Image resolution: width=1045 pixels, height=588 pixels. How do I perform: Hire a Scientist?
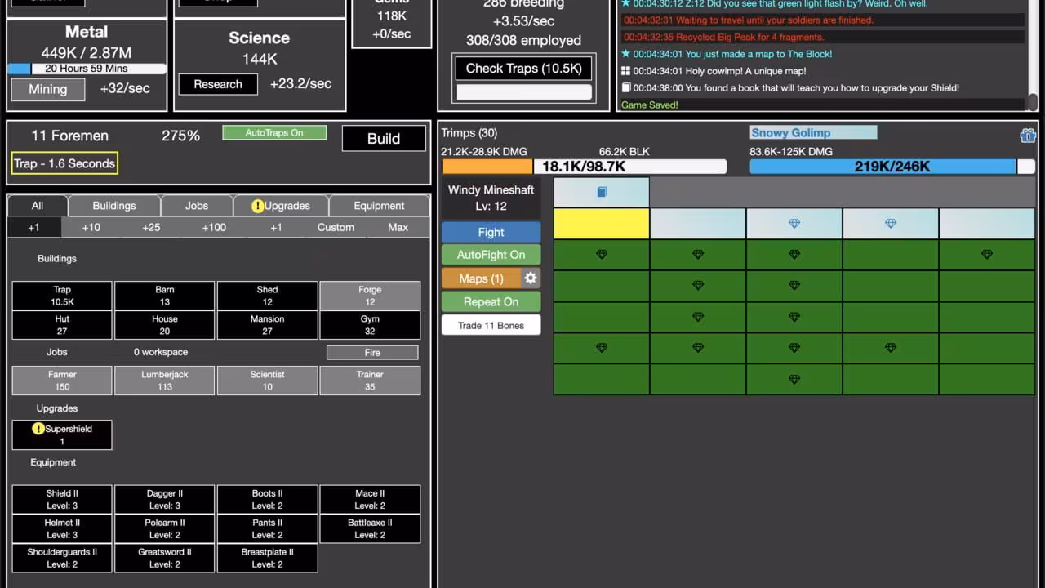[x=267, y=381]
